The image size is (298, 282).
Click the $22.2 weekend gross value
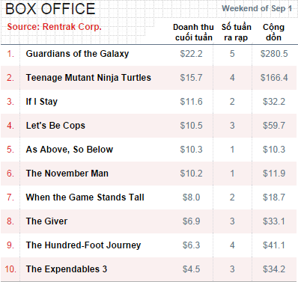pyautogui.click(x=191, y=54)
